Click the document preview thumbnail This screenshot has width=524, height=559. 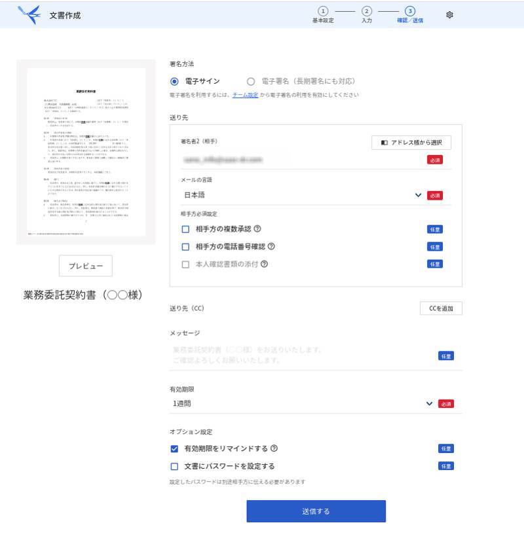(86, 152)
